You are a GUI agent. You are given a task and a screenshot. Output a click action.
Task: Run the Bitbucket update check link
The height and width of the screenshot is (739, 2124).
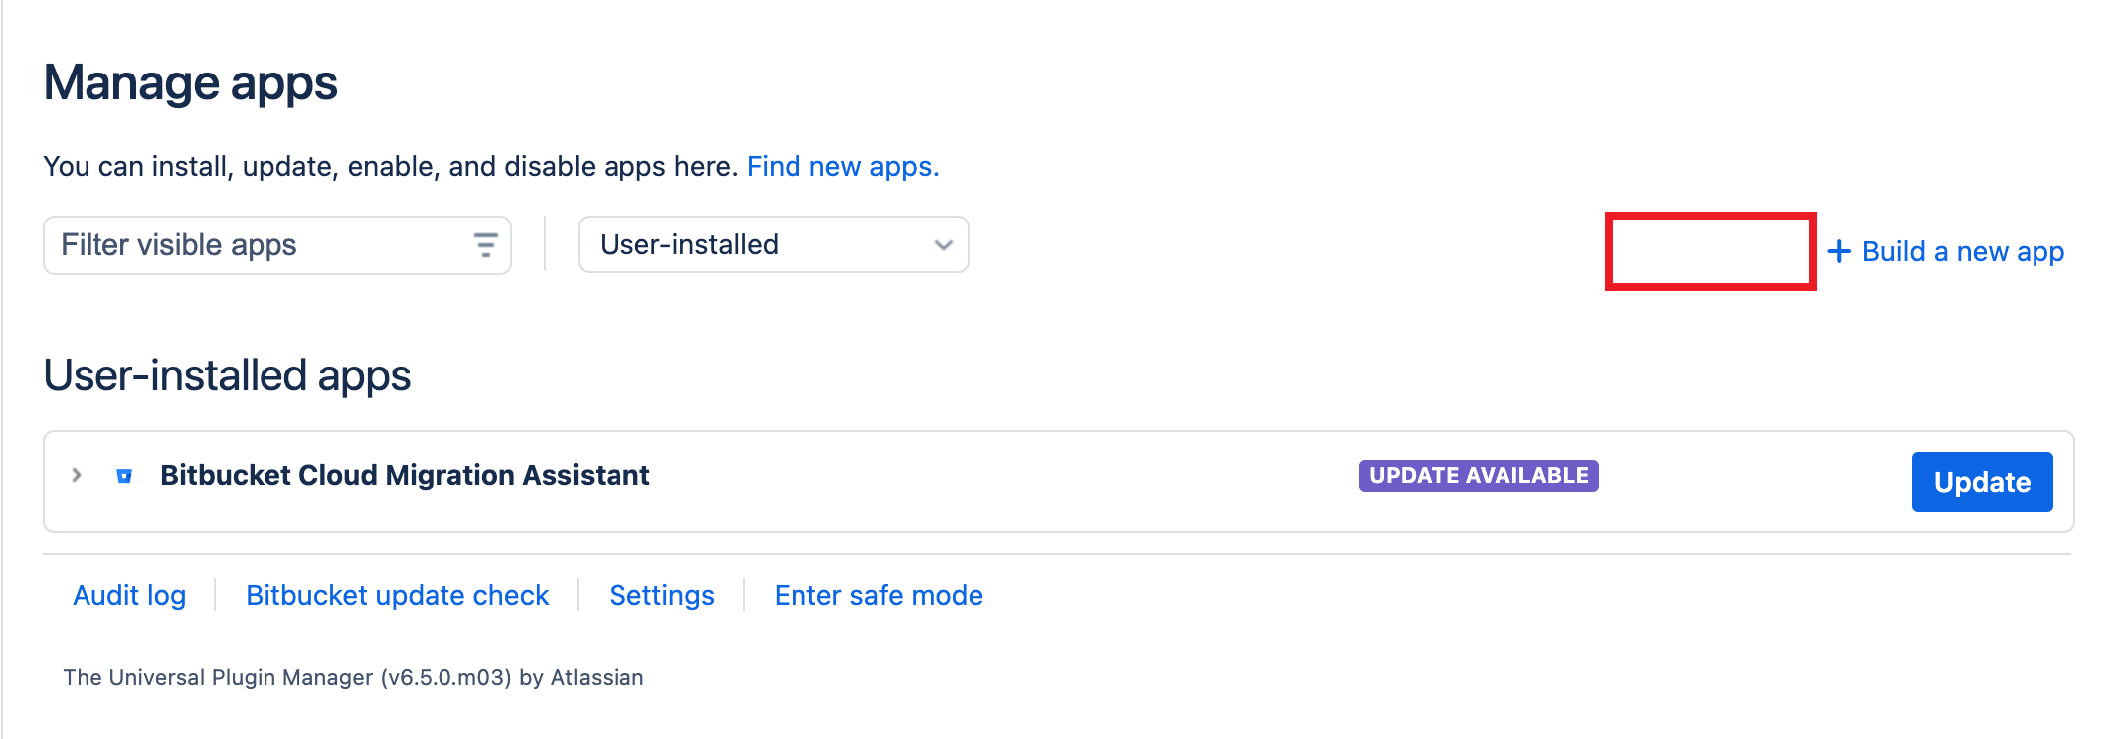pos(397,596)
